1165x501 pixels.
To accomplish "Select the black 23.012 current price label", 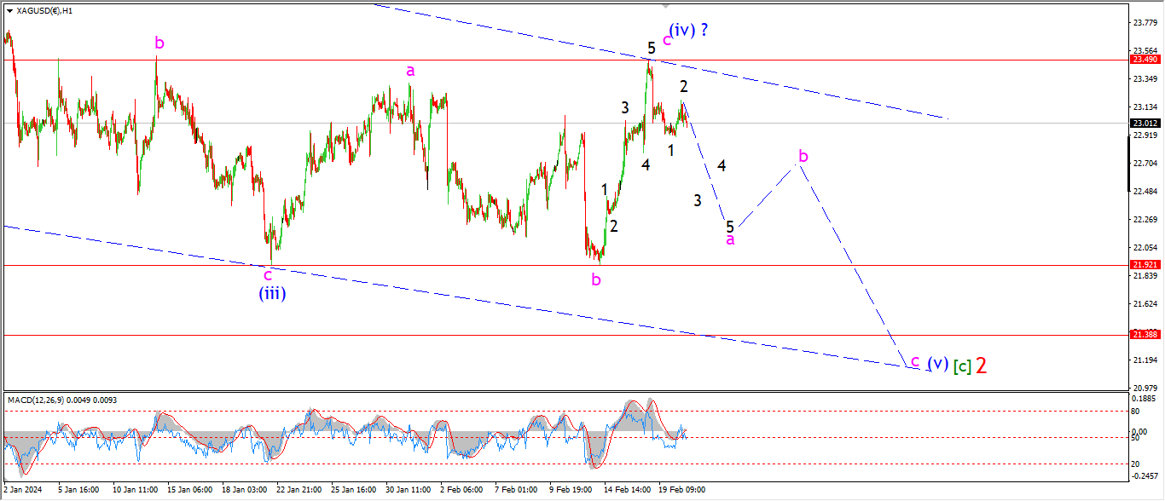I will [1144, 124].
